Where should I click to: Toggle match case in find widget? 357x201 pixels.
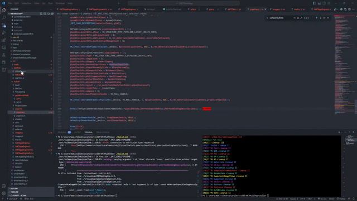click(x=295, y=18)
